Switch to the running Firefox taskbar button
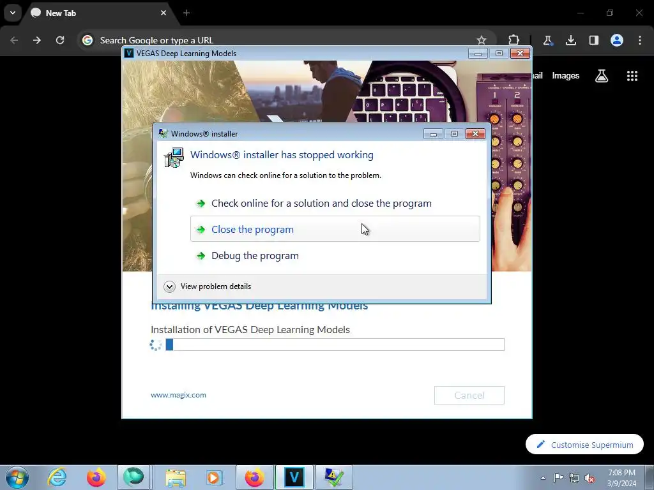654x490 pixels. [x=254, y=477]
